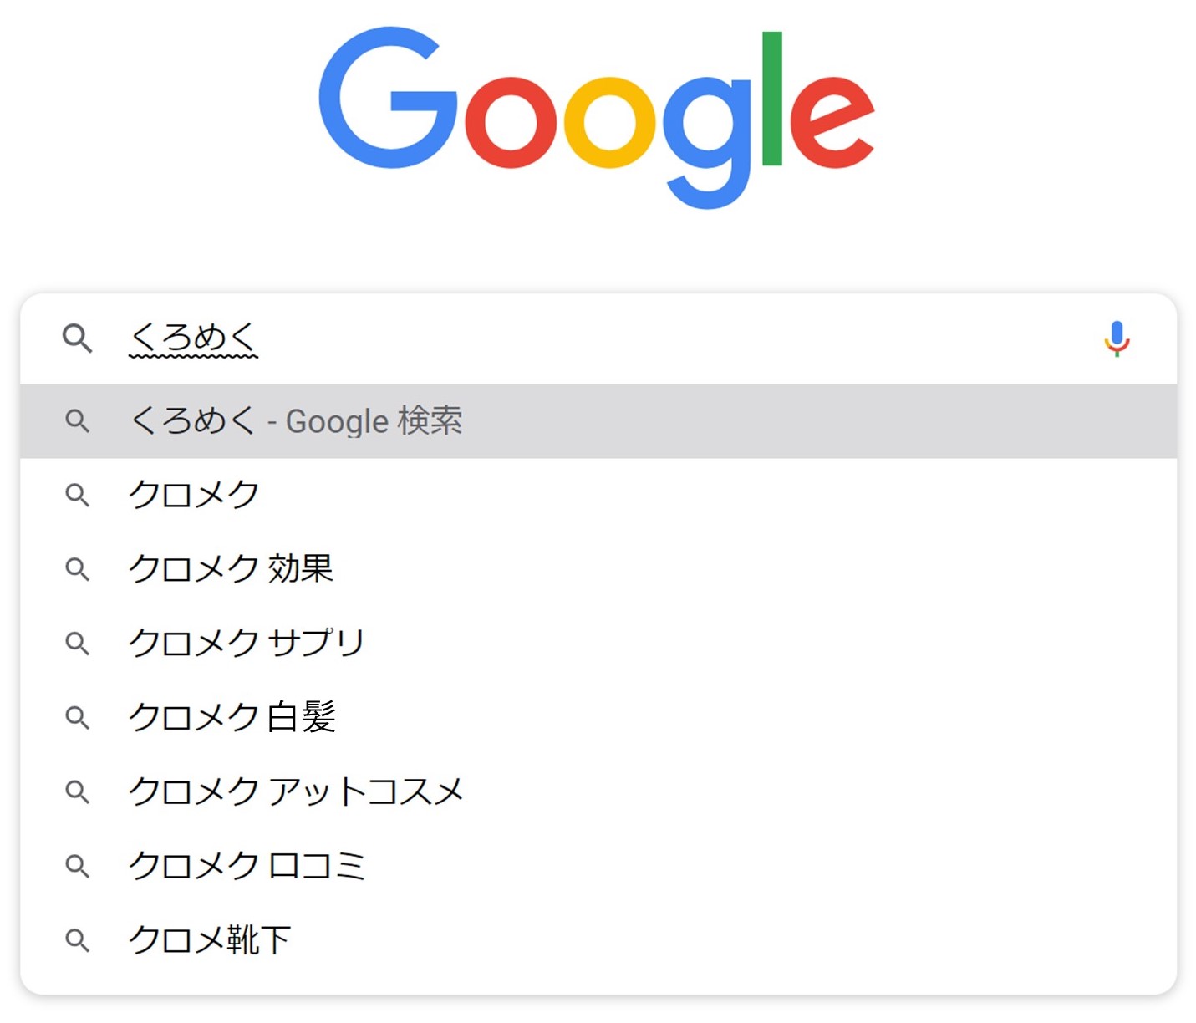Select the highlighted くろめく - Google 検索 suggestion
Viewport: 1196px width, 1023px height.
pyautogui.click(x=598, y=421)
